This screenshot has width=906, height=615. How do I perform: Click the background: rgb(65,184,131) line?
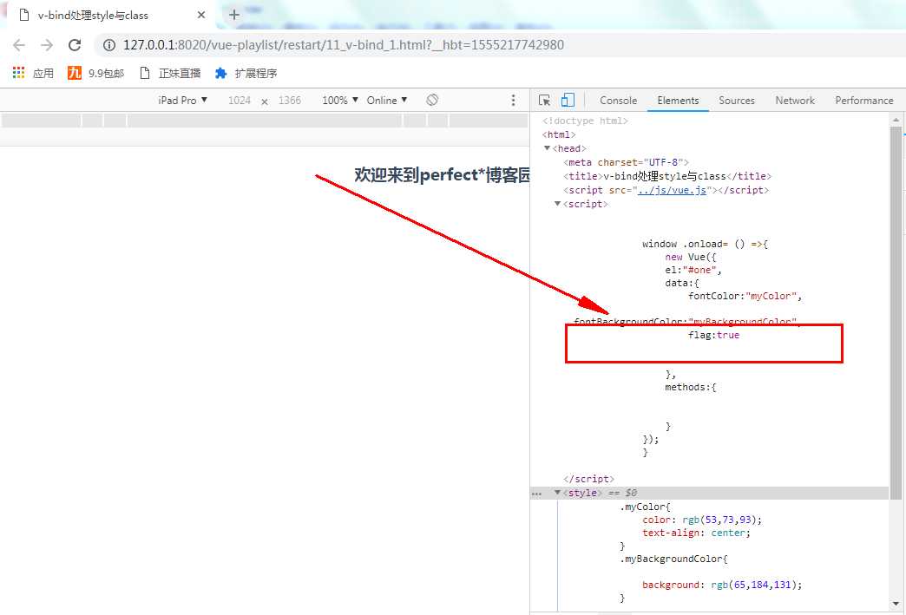[x=722, y=585]
